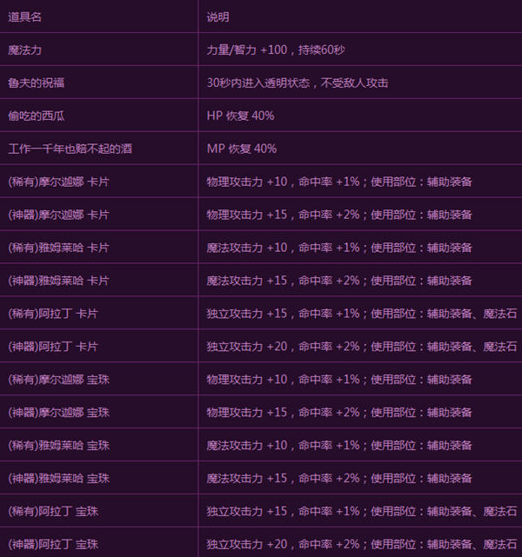Click the 30秒内进入透明状态 description
522x557 pixels.
tap(297, 83)
